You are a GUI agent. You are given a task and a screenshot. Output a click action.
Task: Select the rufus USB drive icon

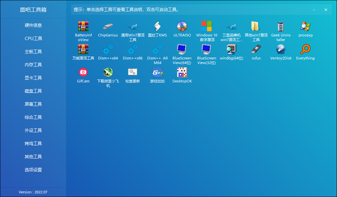click(x=256, y=50)
